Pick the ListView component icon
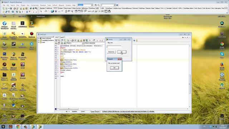The height and width of the screenshot is (129, 229). point(86,11)
